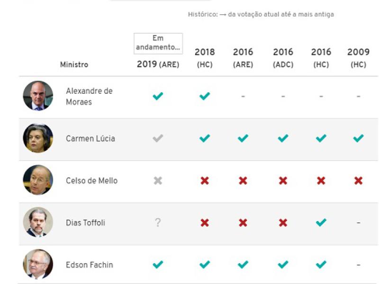This screenshot has height=284, width=379.
Task: Click the 'Ministro' column header
Action: click(x=74, y=65)
